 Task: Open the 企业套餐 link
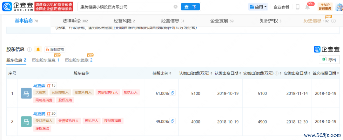[281, 7]
